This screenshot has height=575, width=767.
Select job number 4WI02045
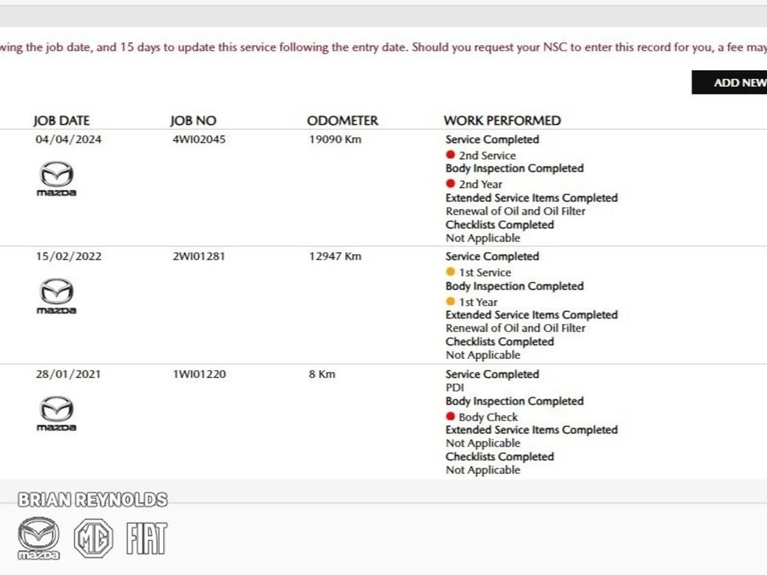[198, 139]
